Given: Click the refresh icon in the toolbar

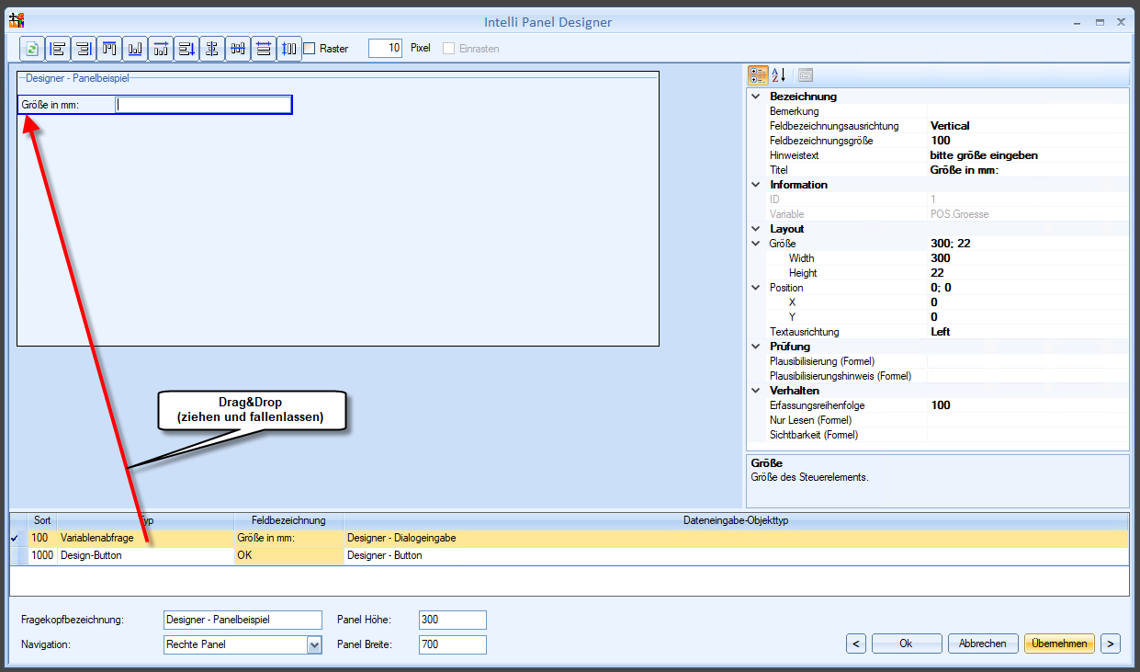Looking at the screenshot, I should [x=32, y=49].
